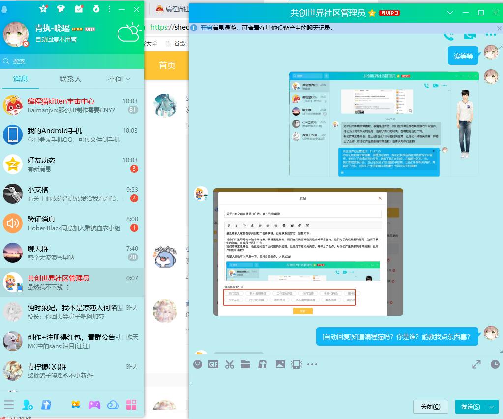The image size is (503, 419).
Task: Select the 共创世界社区管理员 conversation in list
Action: tap(72, 282)
